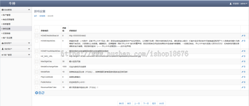Trash the MedalExchangeRate entry

pyautogui.click(x=245, y=67)
